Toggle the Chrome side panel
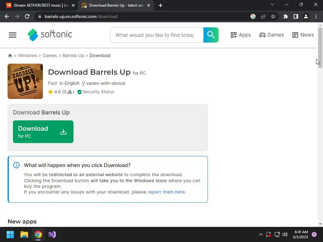323x242 pixels. click(296, 16)
